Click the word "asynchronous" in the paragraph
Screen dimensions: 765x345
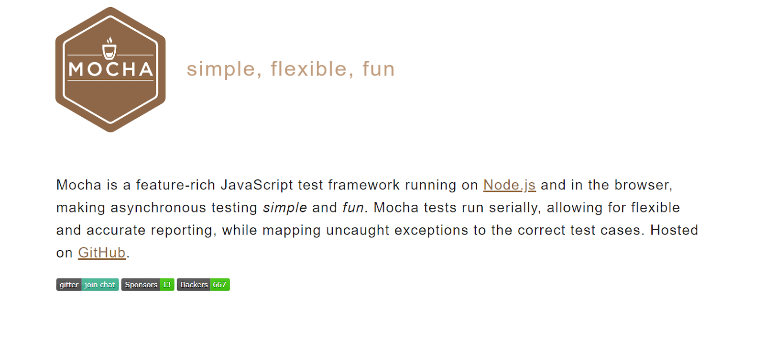184,208
